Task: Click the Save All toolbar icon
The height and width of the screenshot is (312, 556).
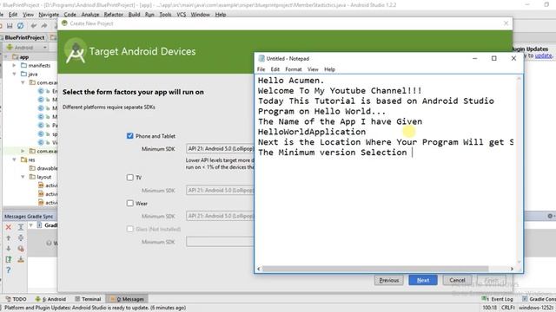Action: pyautogui.click(x=10, y=25)
